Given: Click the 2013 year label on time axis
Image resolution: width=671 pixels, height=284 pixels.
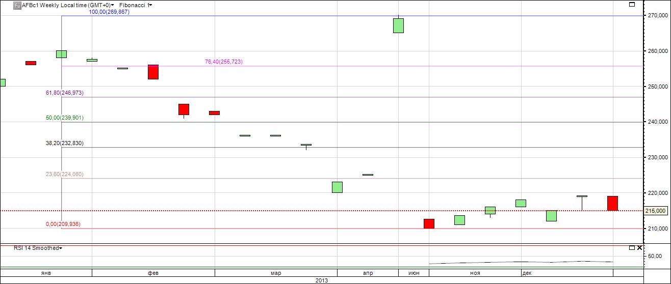Looking at the screenshot, I should 322,280.
